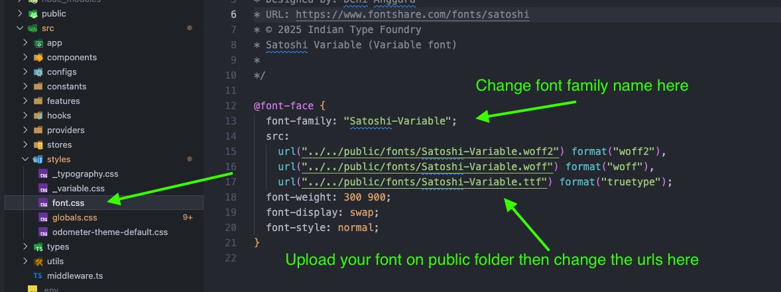Click the CSS icon beside globals.css
Screen dimensions: 781x292
coord(44,218)
